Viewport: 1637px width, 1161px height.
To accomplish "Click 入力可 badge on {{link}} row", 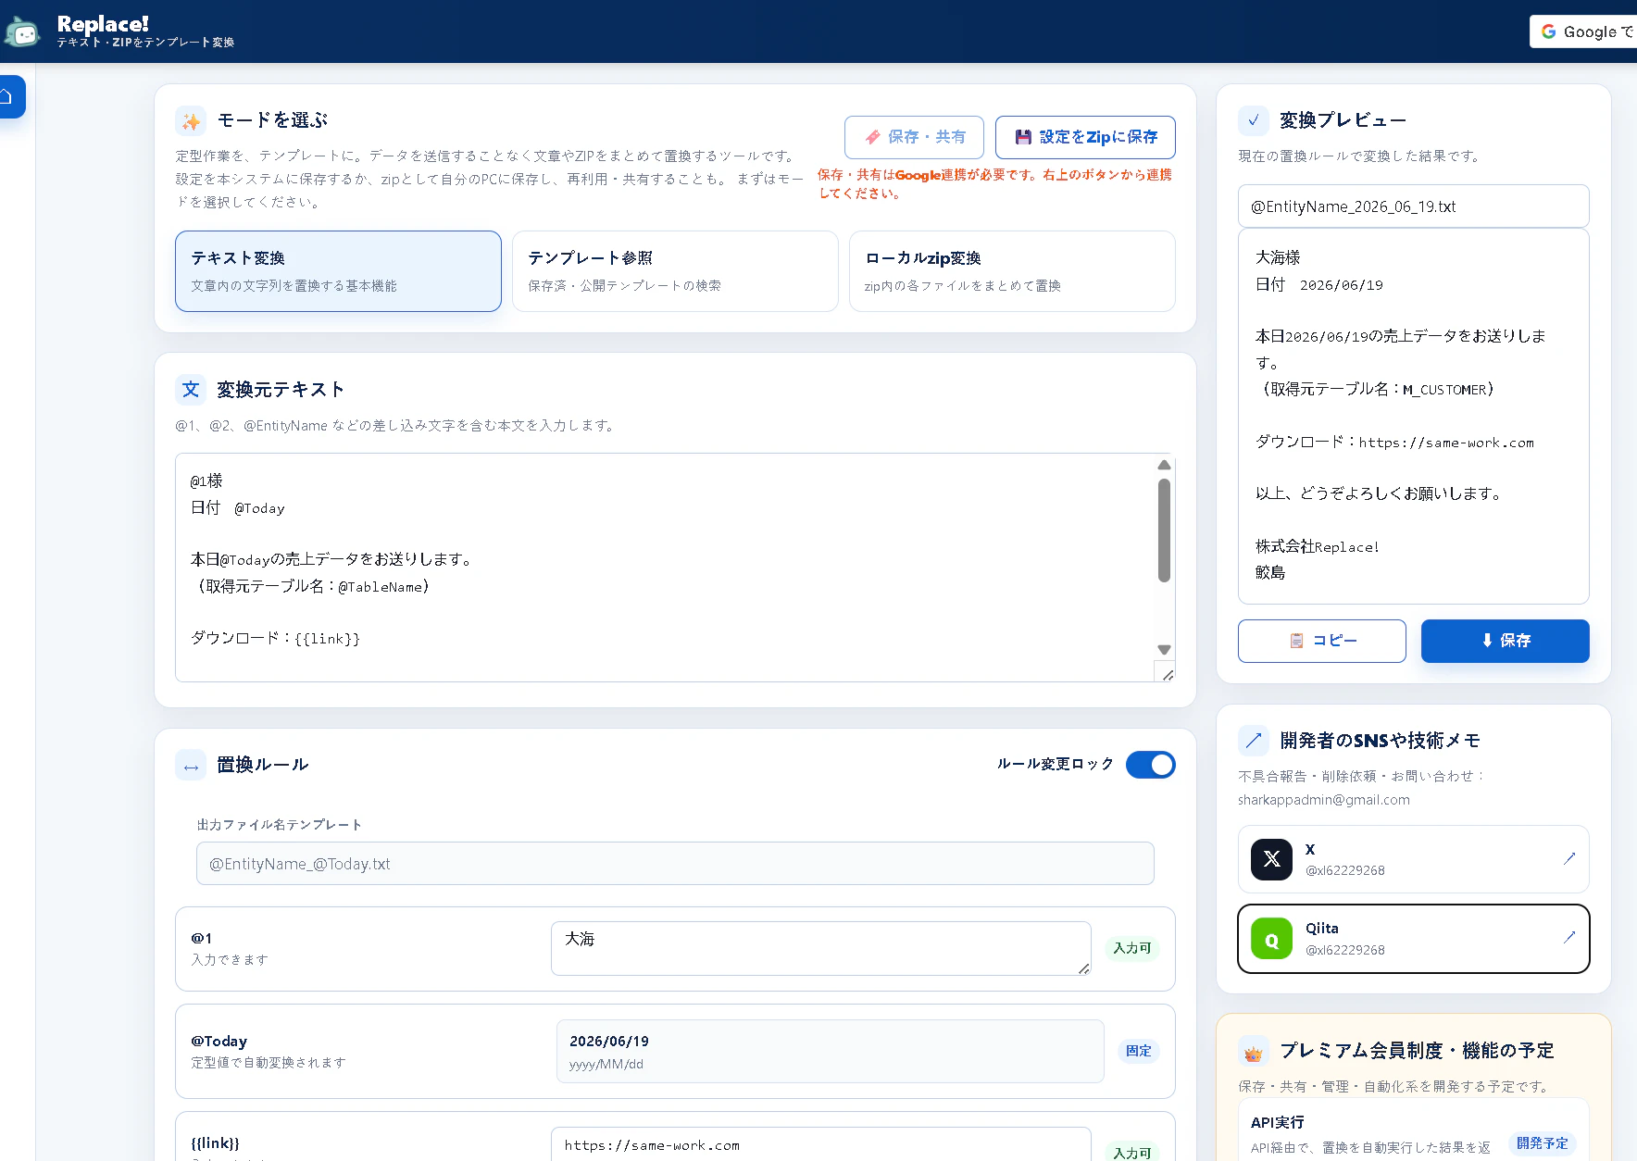I will 1132,1153.
